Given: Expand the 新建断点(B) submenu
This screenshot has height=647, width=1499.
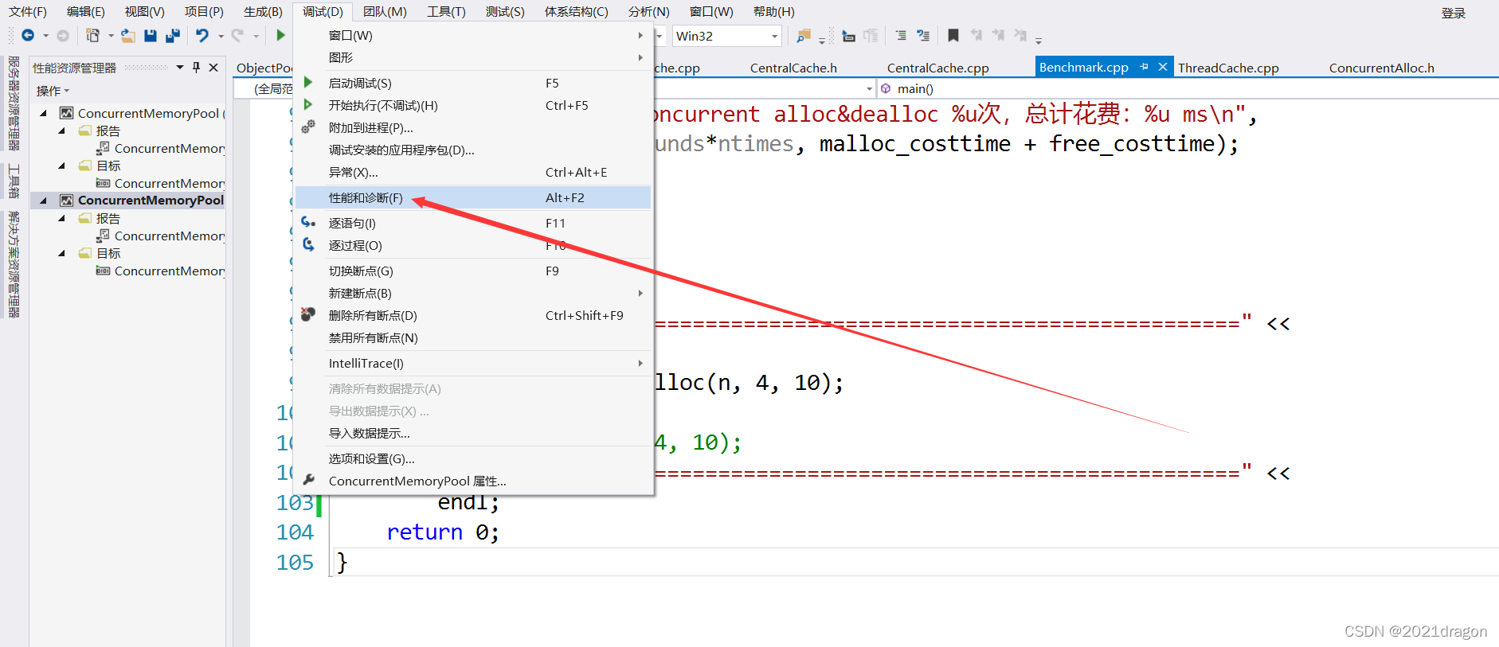Looking at the screenshot, I should point(473,293).
